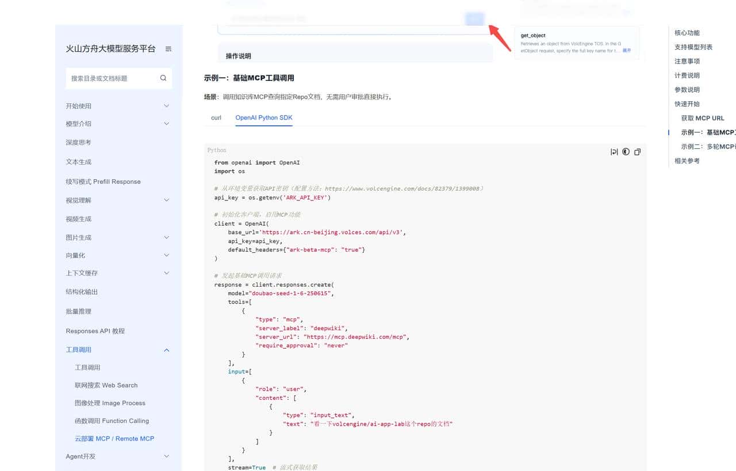Open 联网搜索 Web Search page
This screenshot has height=471, width=736.
106,385
